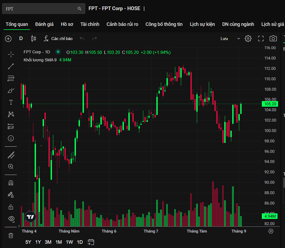The image size is (285, 248).
Task: Click the TradingView logo on chart
Action: pos(30,217)
